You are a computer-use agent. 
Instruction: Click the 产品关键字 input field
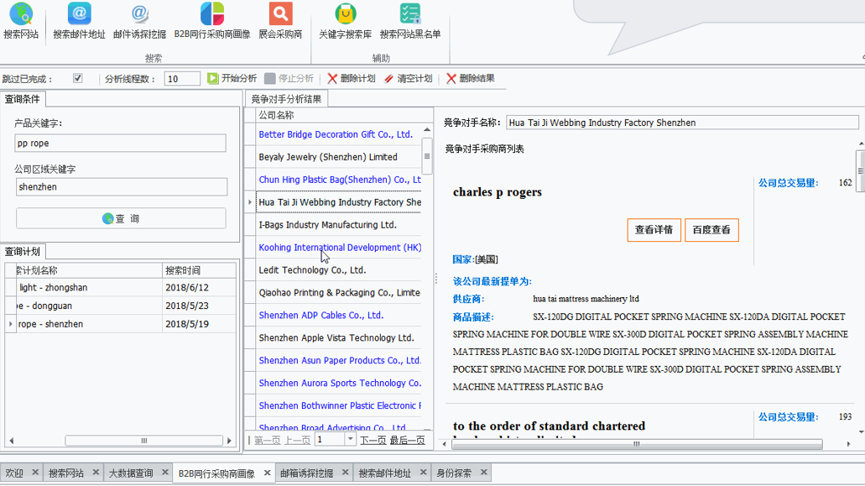coord(120,144)
